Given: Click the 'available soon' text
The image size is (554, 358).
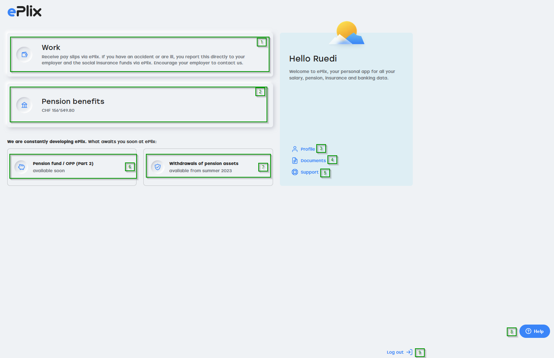Looking at the screenshot, I should 49,171.
